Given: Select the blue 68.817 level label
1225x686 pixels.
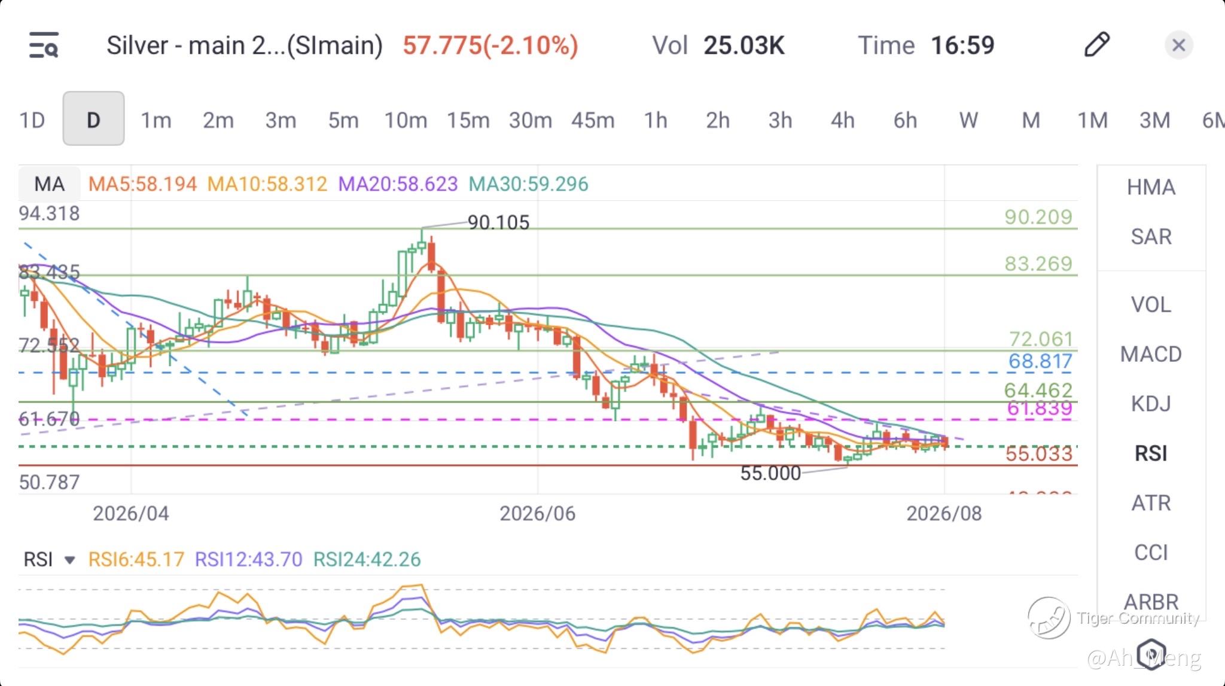Looking at the screenshot, I should pos(1041,361).
